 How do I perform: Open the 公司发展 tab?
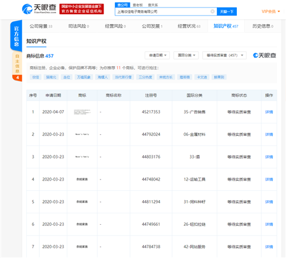[x=152, y=26]
